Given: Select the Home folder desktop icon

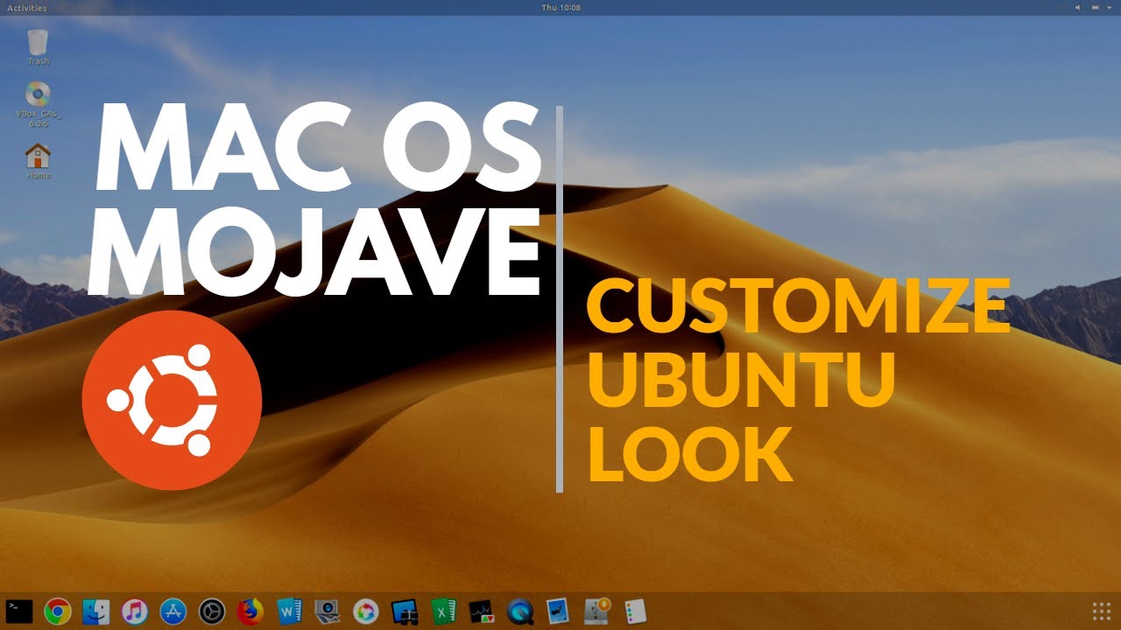Looking at the screenshot, I should pos(38,162).
